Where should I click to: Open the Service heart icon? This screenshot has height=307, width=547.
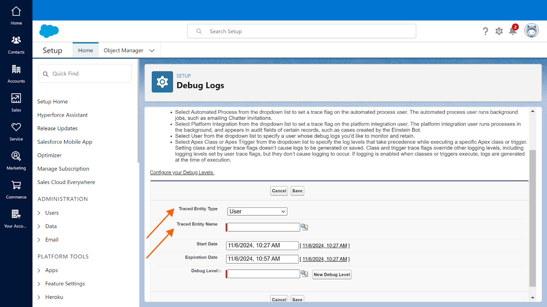point(16,132)
